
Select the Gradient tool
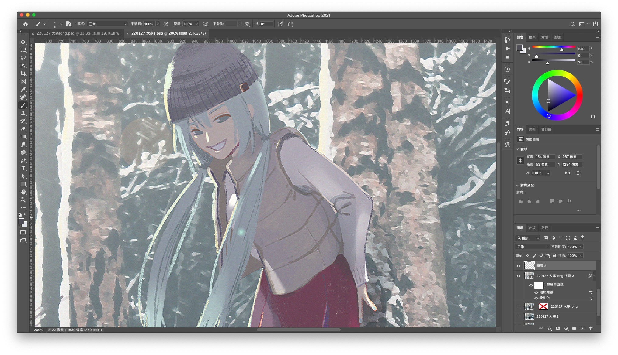click(x=23, y=137)
